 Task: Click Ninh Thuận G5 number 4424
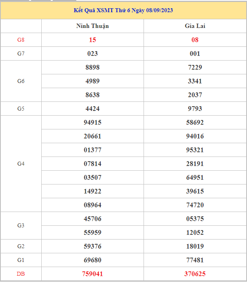pyautogui.click(x=92, y=109)
